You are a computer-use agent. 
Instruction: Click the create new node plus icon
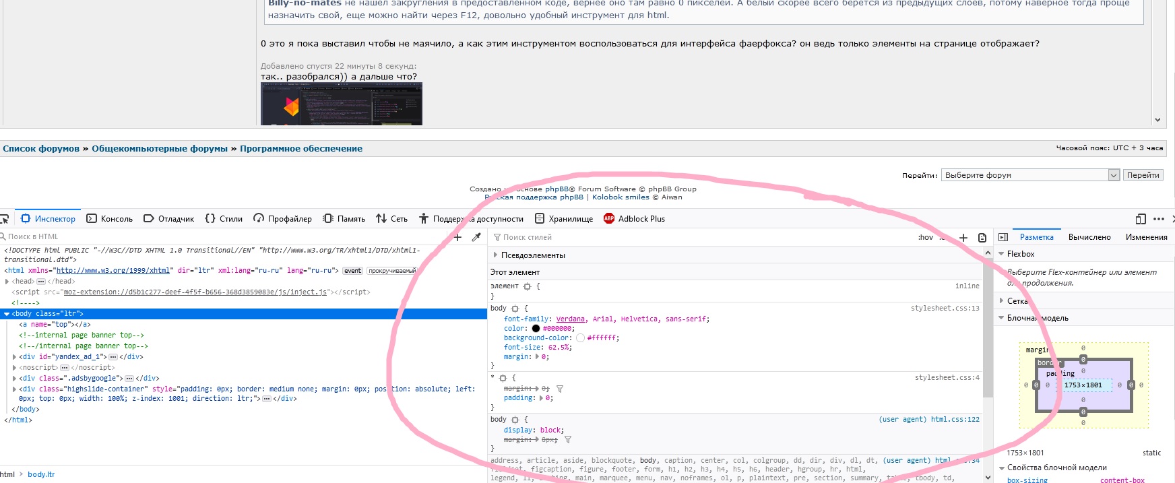pyautogui.click(x=457, y=237)
